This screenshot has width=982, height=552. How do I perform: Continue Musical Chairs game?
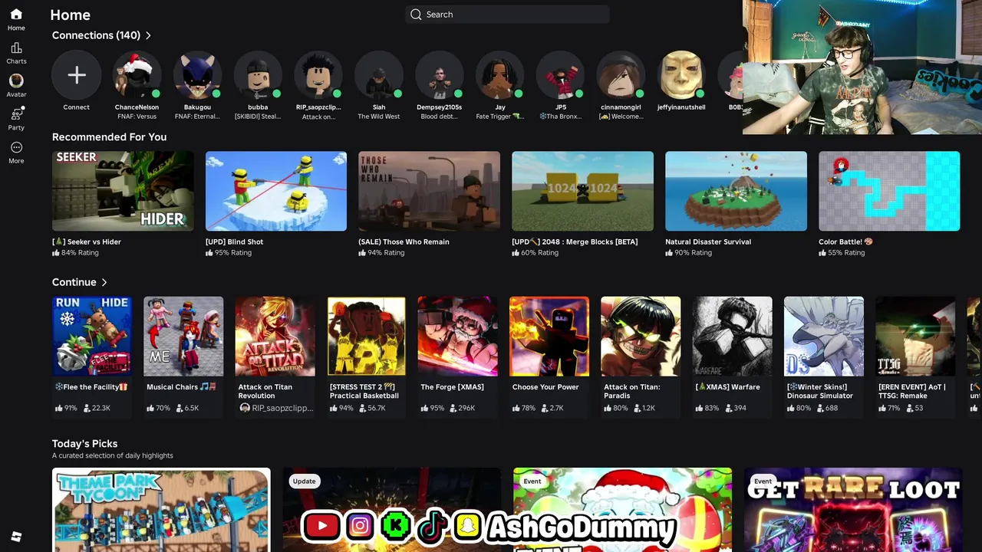(183, 337)
